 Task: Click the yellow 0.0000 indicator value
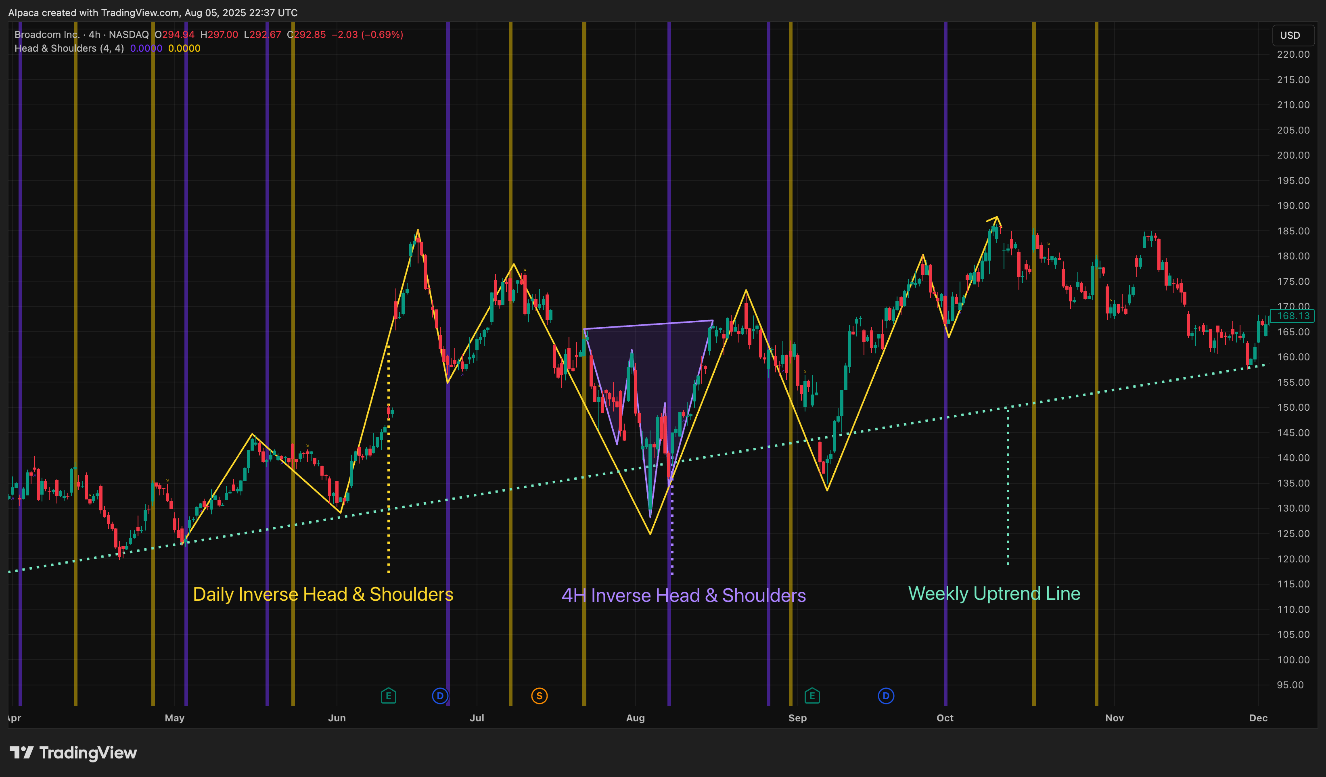(x=184, y=48)
